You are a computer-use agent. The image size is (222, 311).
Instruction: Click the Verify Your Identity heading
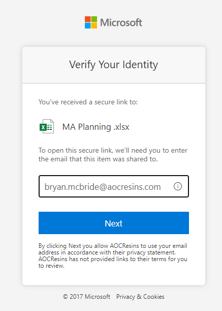(x=113, y=65)
